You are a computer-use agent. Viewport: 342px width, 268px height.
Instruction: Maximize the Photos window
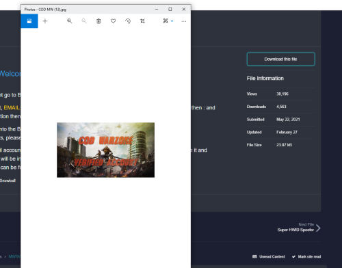click(170, 9)
